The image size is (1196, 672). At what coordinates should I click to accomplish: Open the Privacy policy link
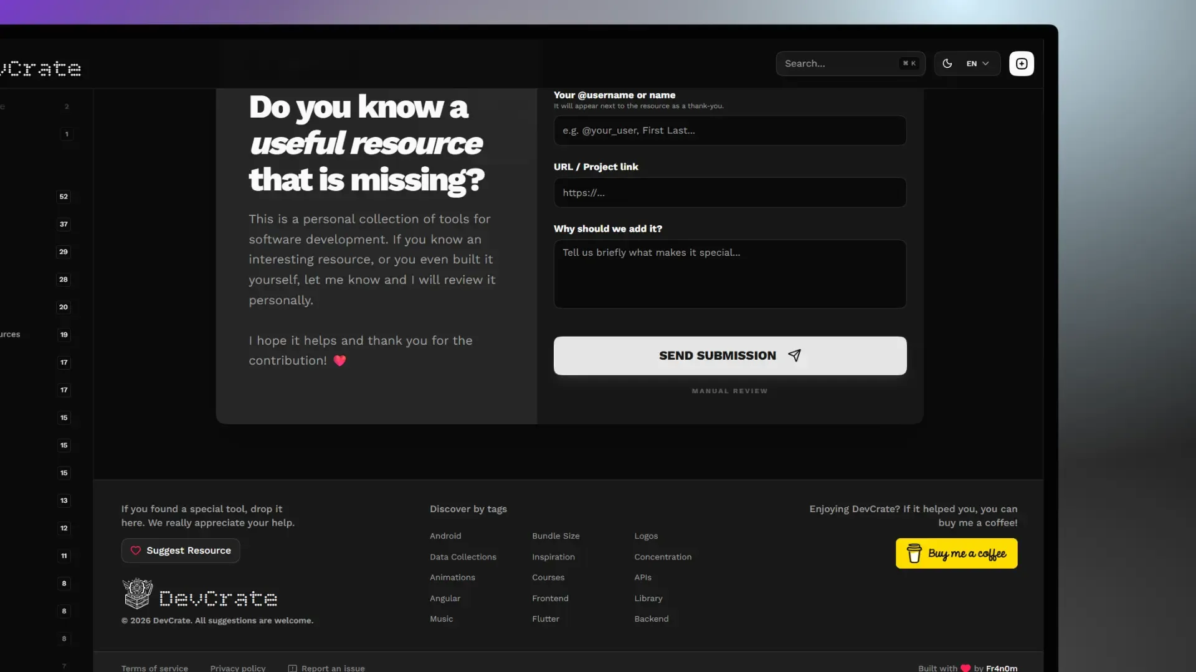(x=238, y=668)
